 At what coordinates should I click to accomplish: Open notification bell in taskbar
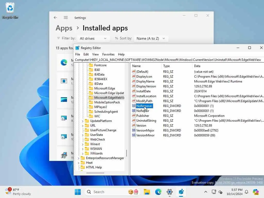(246, 192)
